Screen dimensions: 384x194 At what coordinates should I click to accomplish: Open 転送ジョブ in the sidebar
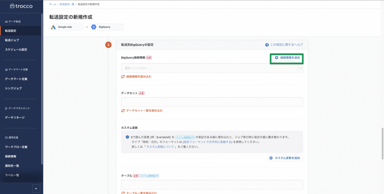point(12,40)
